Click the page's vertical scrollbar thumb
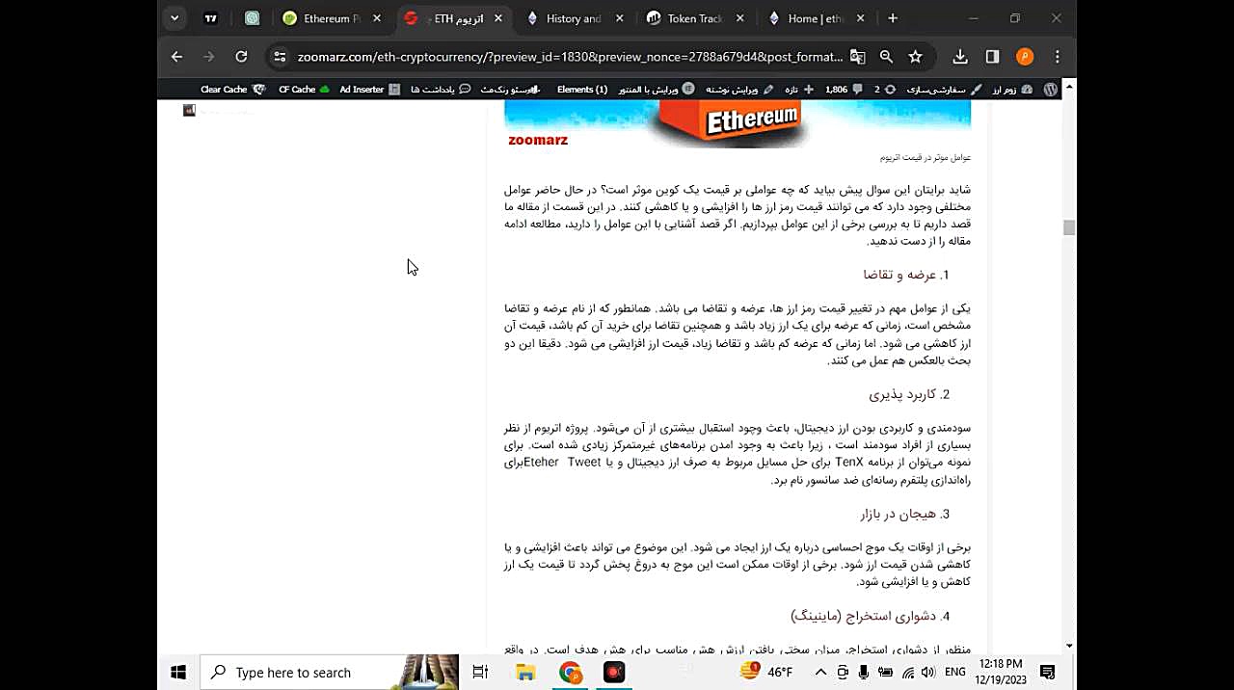This screenshot has width=1234, height=690. pos(1068,227)
